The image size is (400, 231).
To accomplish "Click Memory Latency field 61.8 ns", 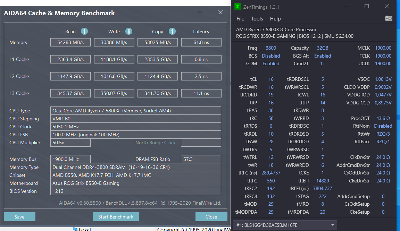I will click(201, 42).
